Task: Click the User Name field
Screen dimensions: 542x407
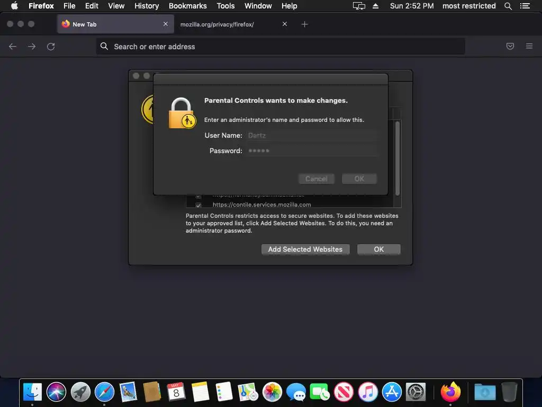Action: 312,135
